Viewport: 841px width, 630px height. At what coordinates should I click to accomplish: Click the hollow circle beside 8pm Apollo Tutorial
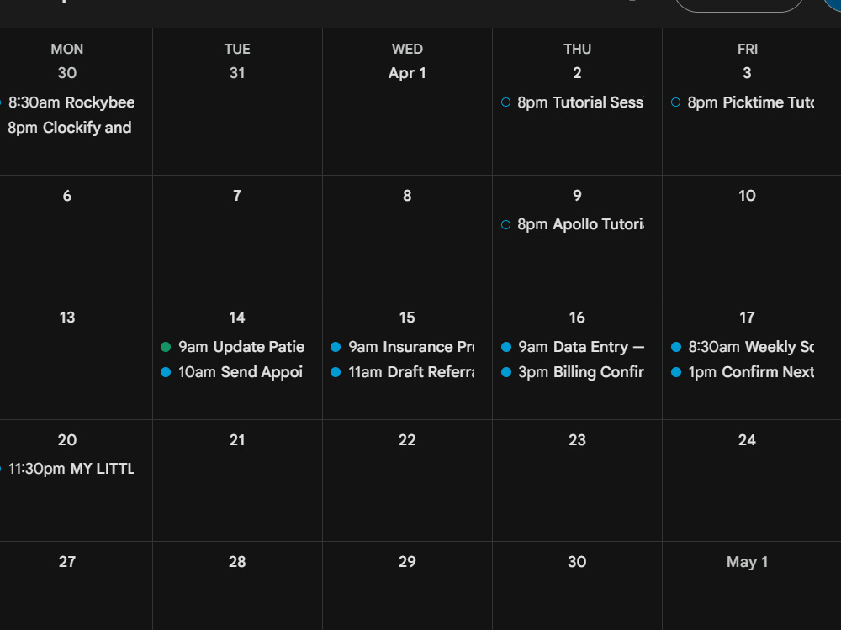[505, 224]
